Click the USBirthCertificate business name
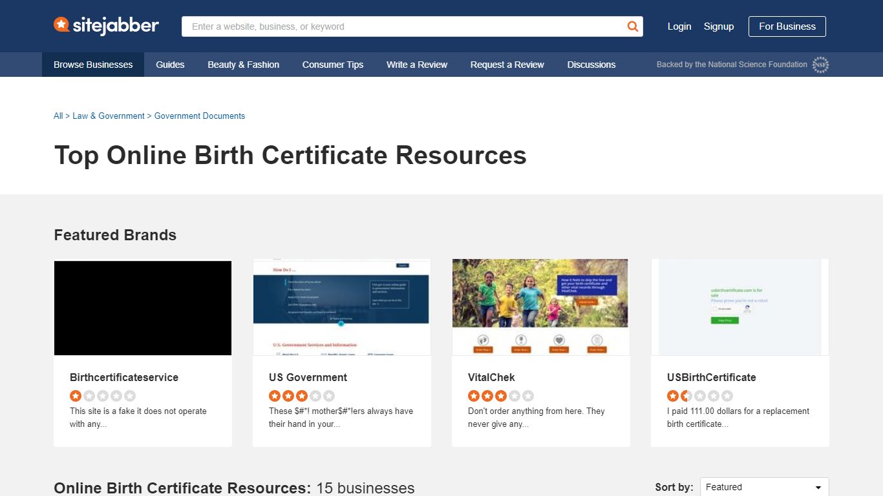This screenshot has width=883, height=496. [712, 377]
